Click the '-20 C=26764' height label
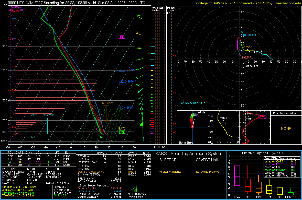 127,81
